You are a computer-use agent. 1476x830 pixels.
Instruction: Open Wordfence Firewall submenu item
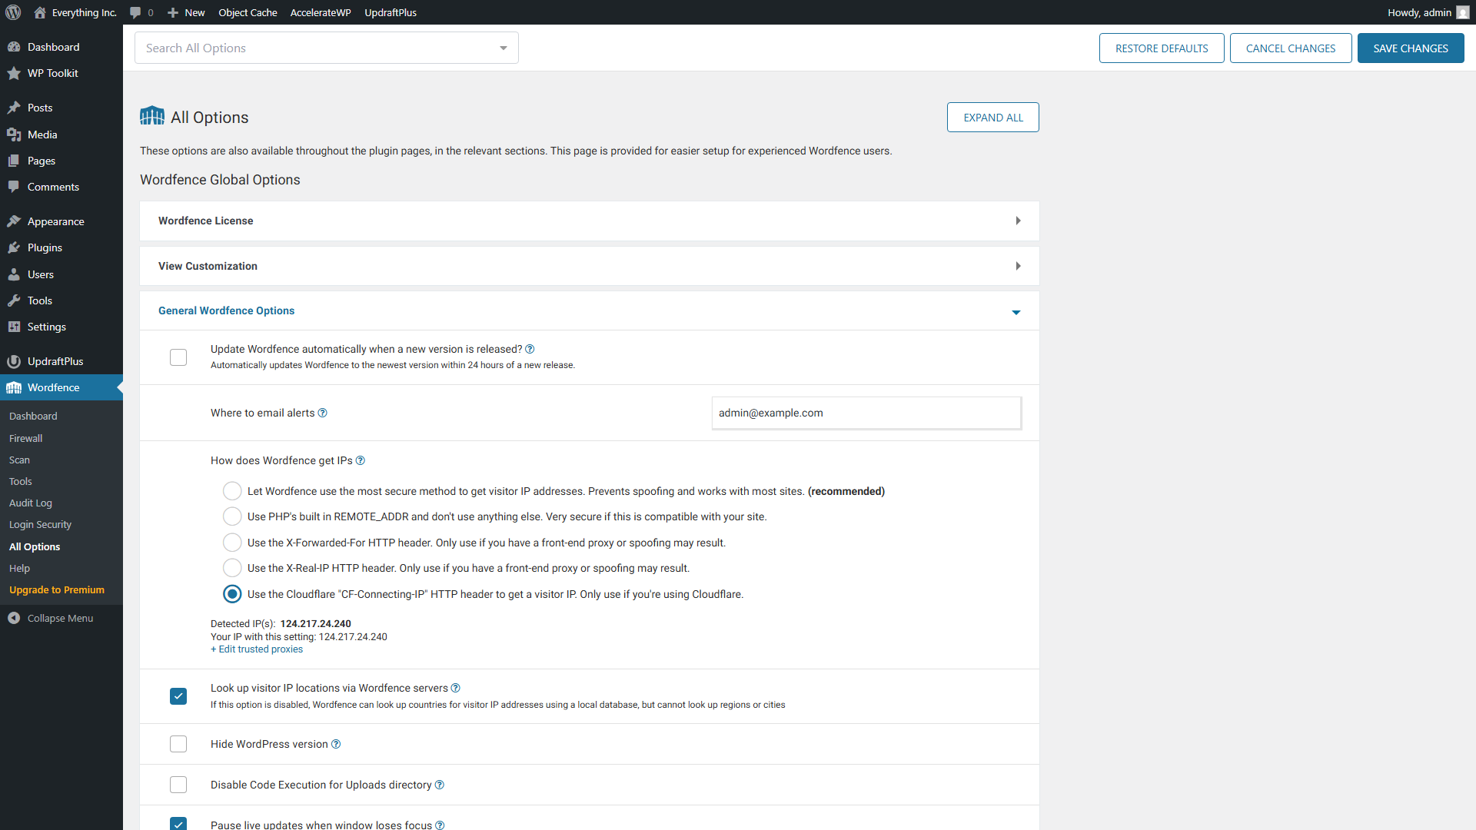(26, 438)
